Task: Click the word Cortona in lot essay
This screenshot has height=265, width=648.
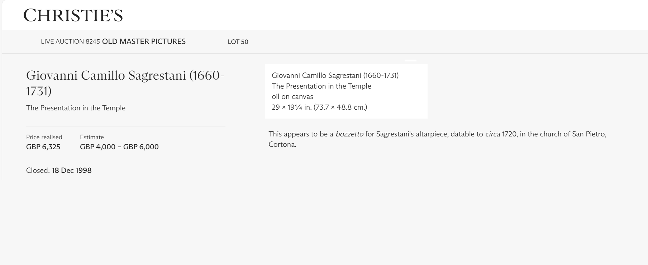Action: pyautogui.click(x=282, y=145)
